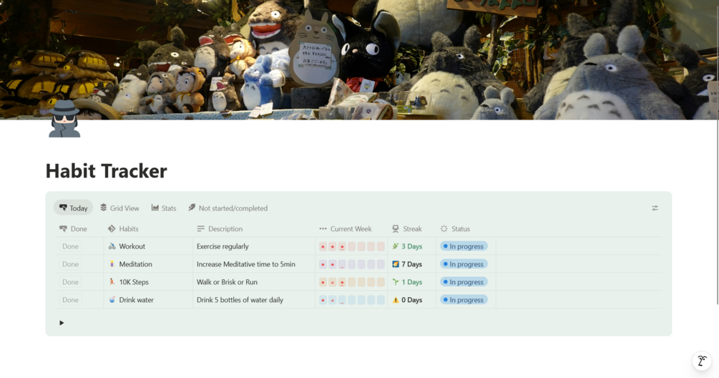Image resolution: width=719 pixels, height=378 pixels.
Task: Open the view settings sliders icon
Action: 655,208
